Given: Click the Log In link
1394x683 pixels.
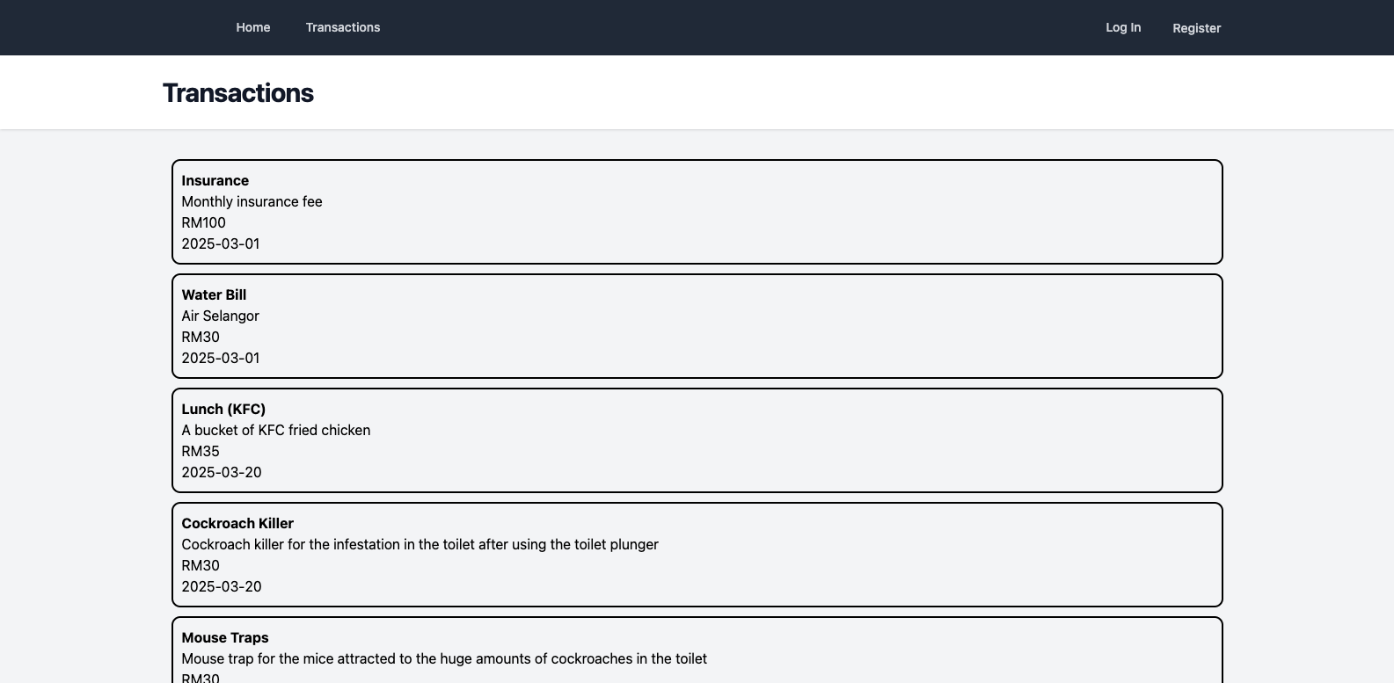Looking at the screenshot, I should pos(1123,27).
